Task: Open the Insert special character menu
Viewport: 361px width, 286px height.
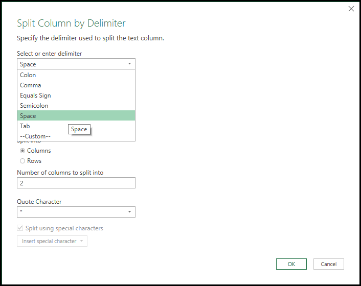Action: (x=50, y=241)
